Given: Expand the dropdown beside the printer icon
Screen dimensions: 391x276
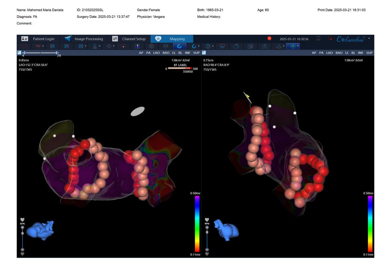Looking at the screenshot, I should point(213,46).
